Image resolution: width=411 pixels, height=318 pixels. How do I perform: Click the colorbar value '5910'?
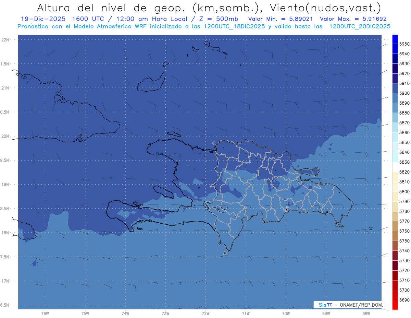404,83
